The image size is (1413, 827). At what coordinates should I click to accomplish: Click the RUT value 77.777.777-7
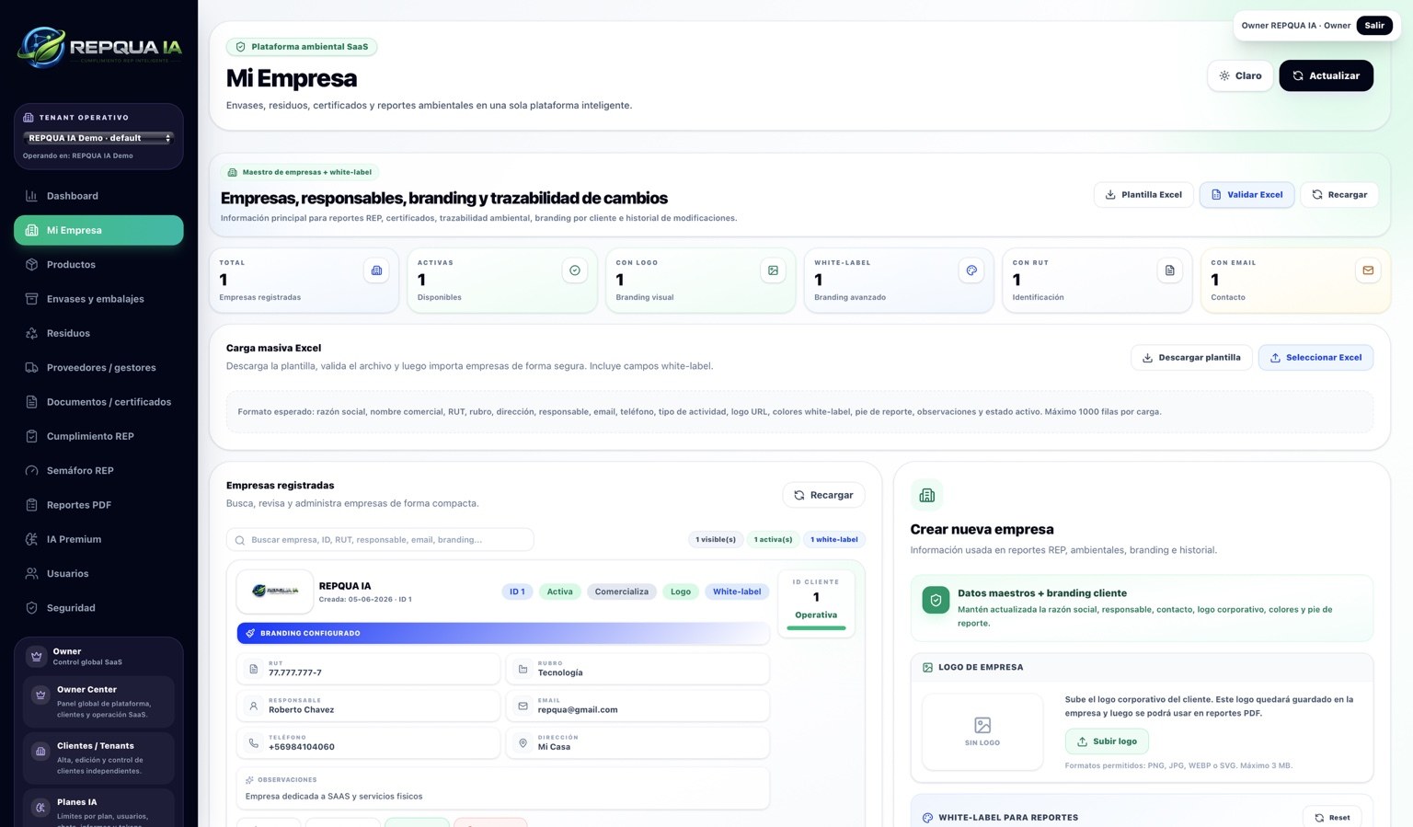click(x=295, y=673)
